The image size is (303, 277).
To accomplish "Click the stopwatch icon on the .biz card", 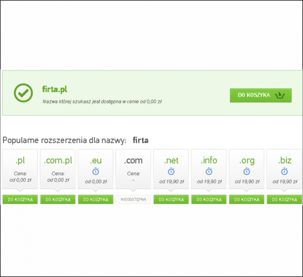I will click(284, 171).
